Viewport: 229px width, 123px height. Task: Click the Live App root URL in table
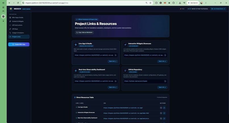(x=123, y=108)
